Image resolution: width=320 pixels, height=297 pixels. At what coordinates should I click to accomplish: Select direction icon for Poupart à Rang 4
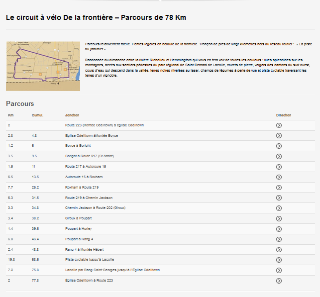coord(279,239)
